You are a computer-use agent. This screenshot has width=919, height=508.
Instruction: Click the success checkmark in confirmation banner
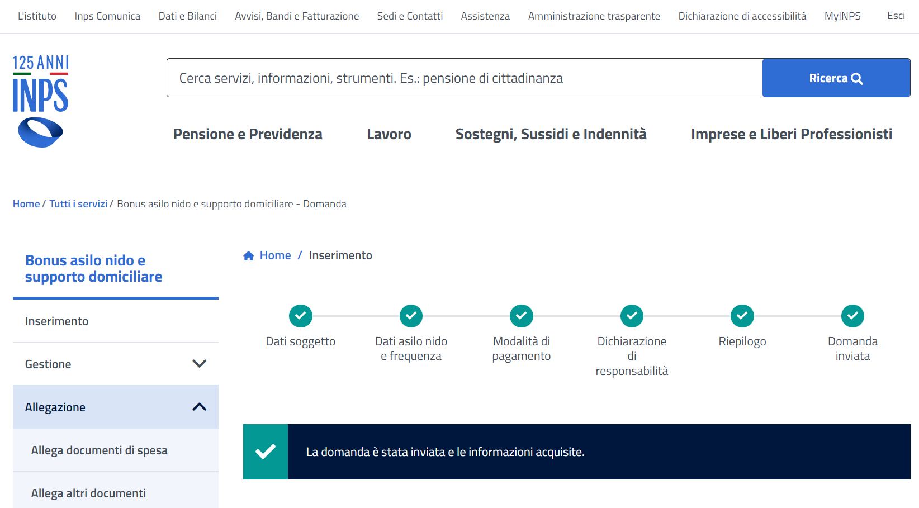click(x=266, y=452)
